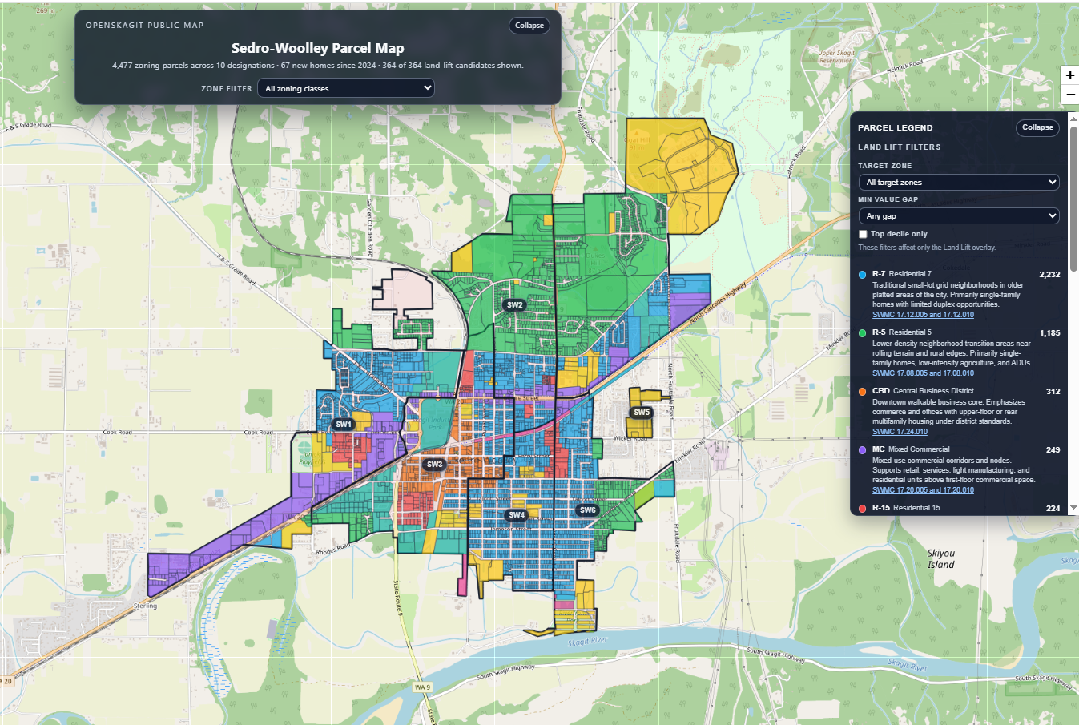Collapse the Sedro-Woolley map header panel

click(x=529, y=25)
